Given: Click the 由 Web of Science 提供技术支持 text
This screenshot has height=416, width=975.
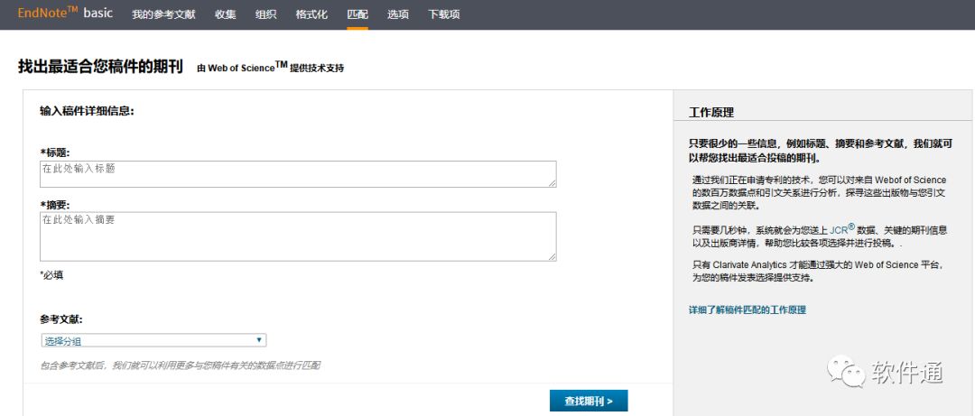Looking at the screenshot, I should click(271, 67).
